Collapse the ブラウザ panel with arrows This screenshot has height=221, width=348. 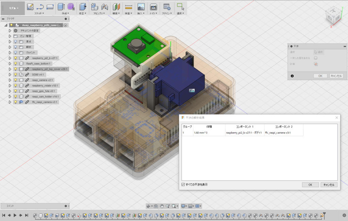click(3, 19)
